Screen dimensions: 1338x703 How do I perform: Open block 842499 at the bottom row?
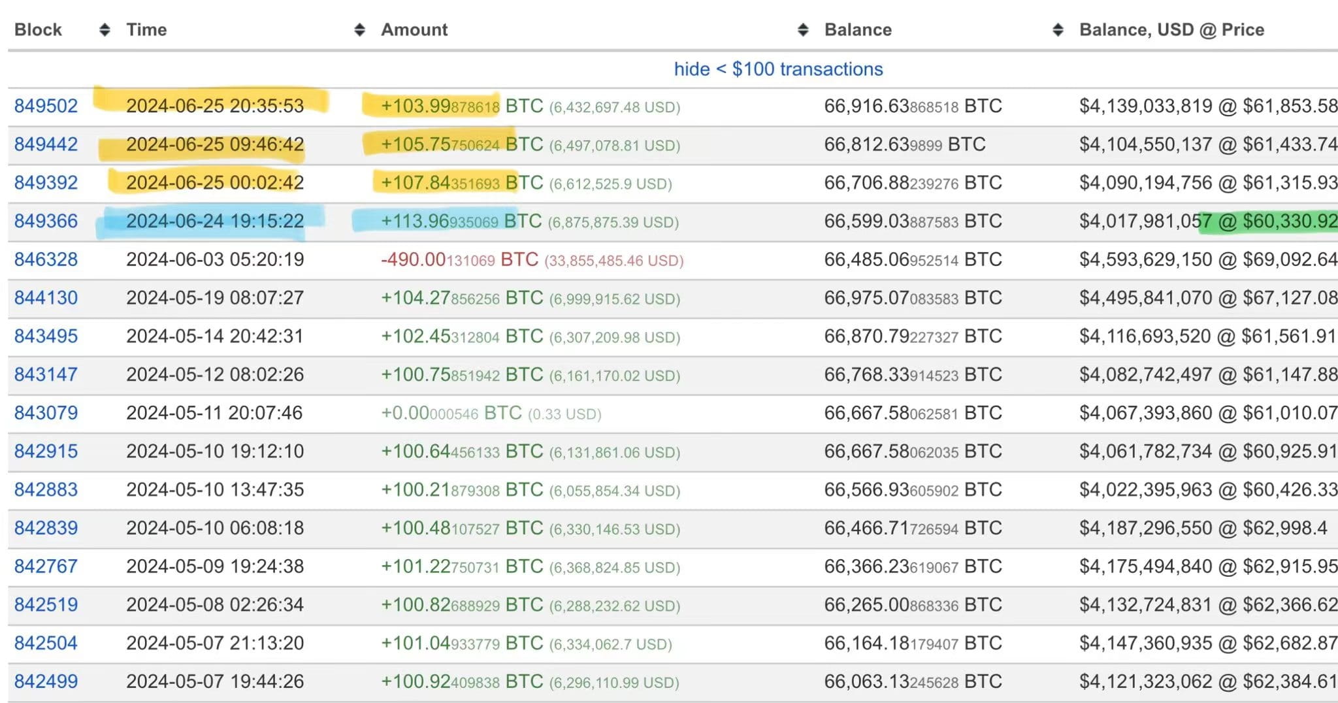(45, 681)
